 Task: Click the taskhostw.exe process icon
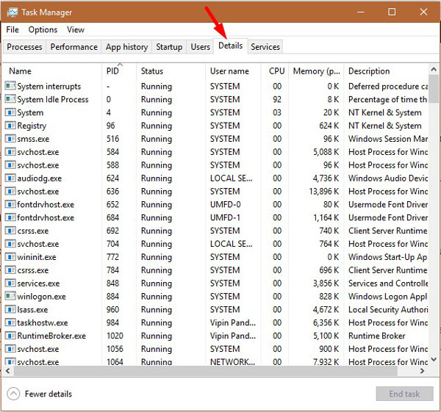tap(10, 322)
